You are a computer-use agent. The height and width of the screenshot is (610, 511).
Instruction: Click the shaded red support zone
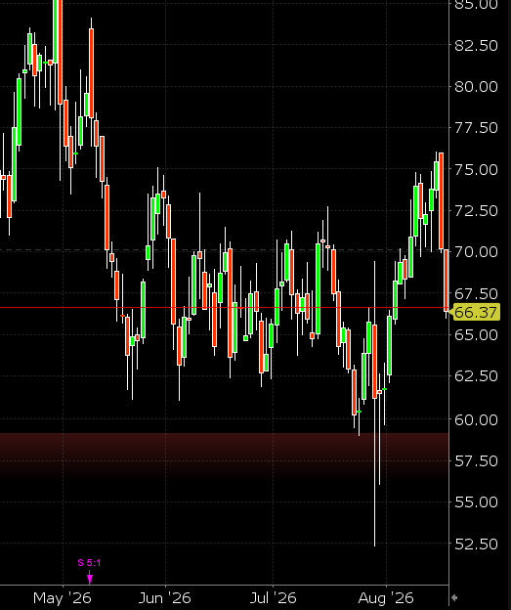point(224,455)
